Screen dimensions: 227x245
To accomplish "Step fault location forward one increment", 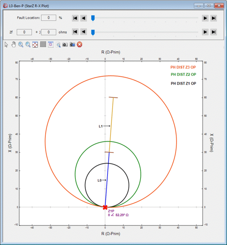I will [x=205, y=18].
